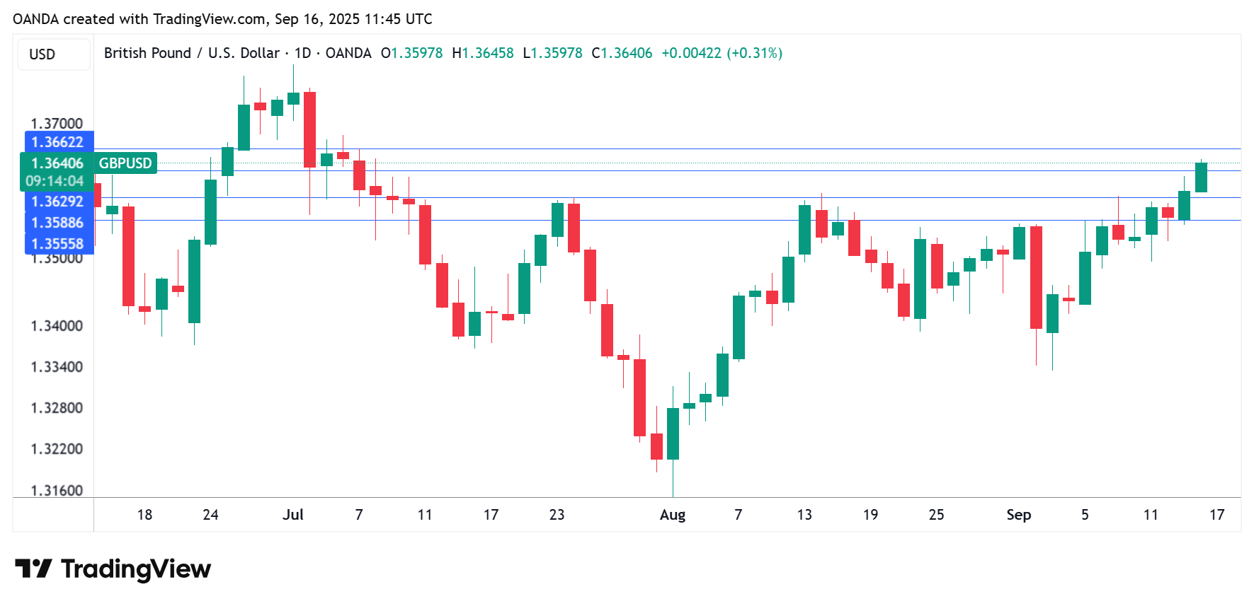Click the 1.34000 price scale label
Screen dimensions: 1254x606
pos(57,326)
